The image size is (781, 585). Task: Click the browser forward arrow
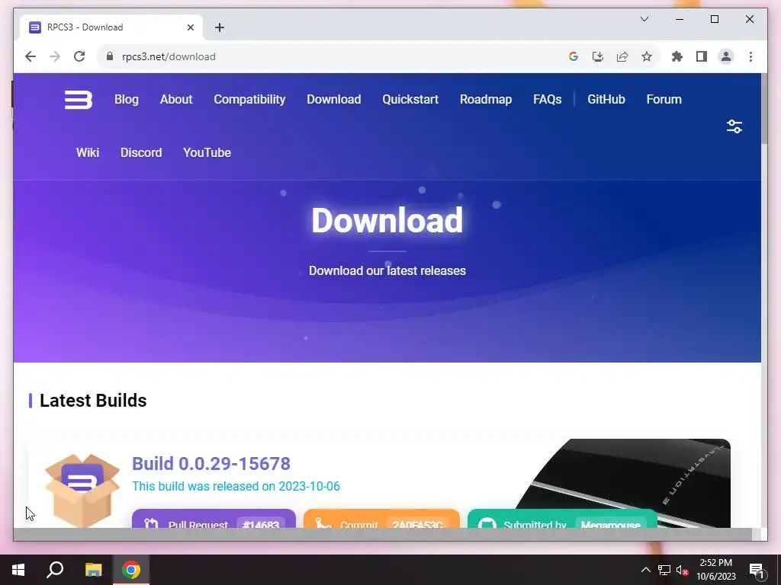[55, 56]
